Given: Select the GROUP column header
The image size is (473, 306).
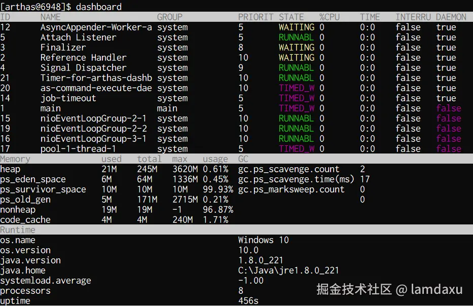Looking at the screenshot, I should [x=169, y=17].
